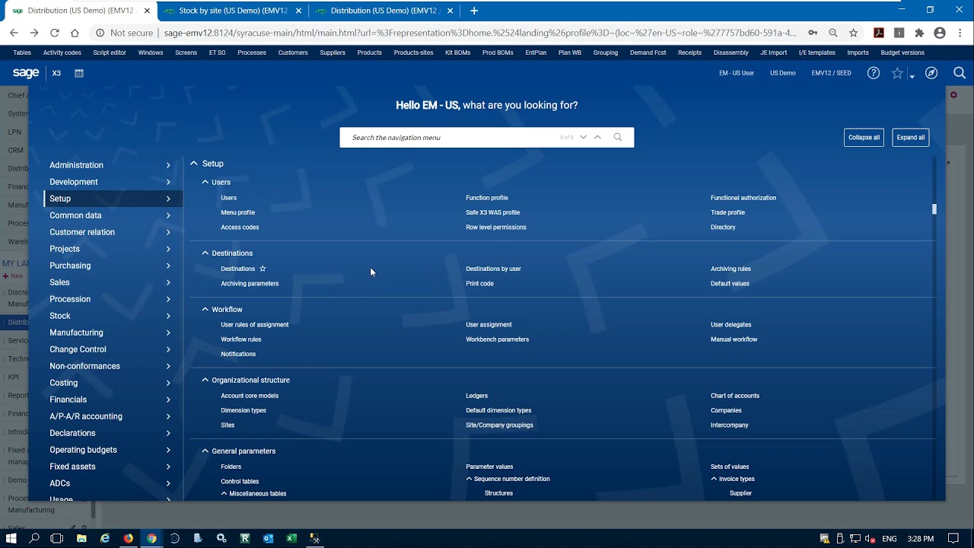Jump to next search result arrow

coord(583,137)
